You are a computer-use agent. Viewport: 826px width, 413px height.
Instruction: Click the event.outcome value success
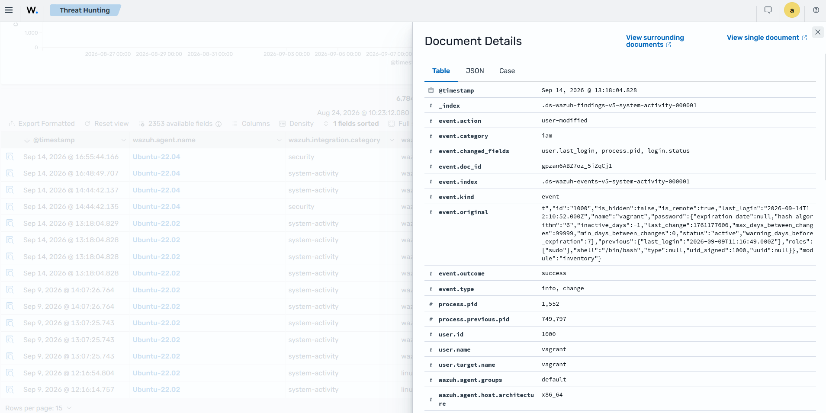[x=554, y=273]
